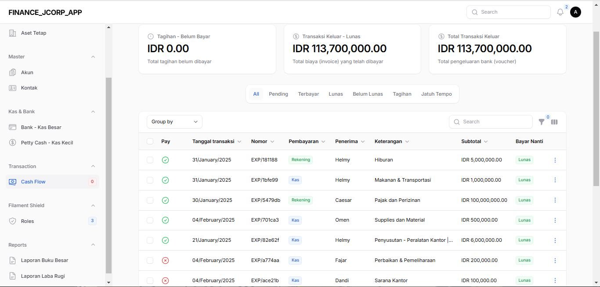Click the table filter funnel icon
This screenshot has height=287, width=600.
[x=542, y=122]
